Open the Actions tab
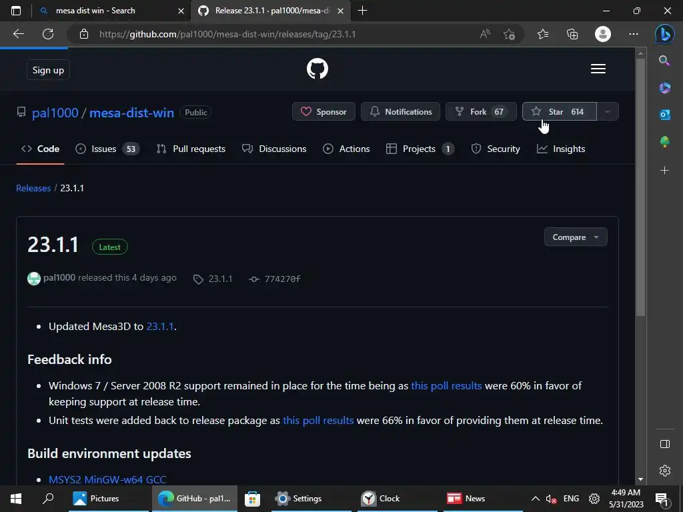683x512 pixels. pos(346,149)
